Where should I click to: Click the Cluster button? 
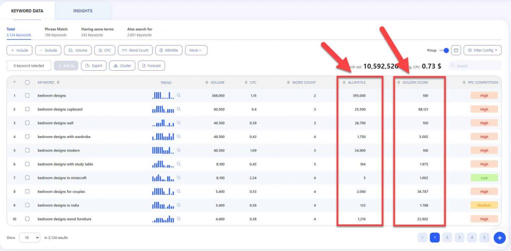(x=122, y=66)
